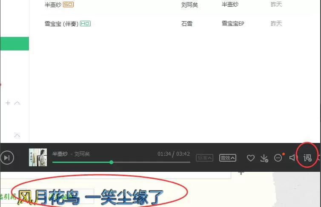Collapse the lower sidebar section chevron

click(x=17, y=135)
